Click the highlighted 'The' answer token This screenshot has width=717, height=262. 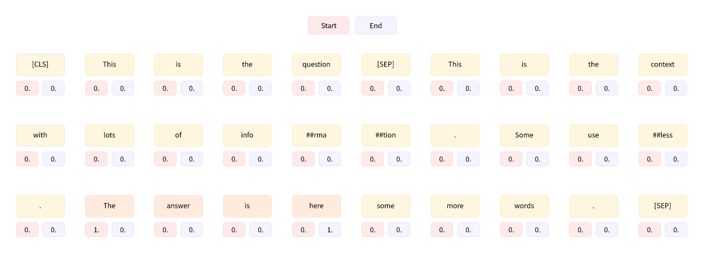[109, 206]
